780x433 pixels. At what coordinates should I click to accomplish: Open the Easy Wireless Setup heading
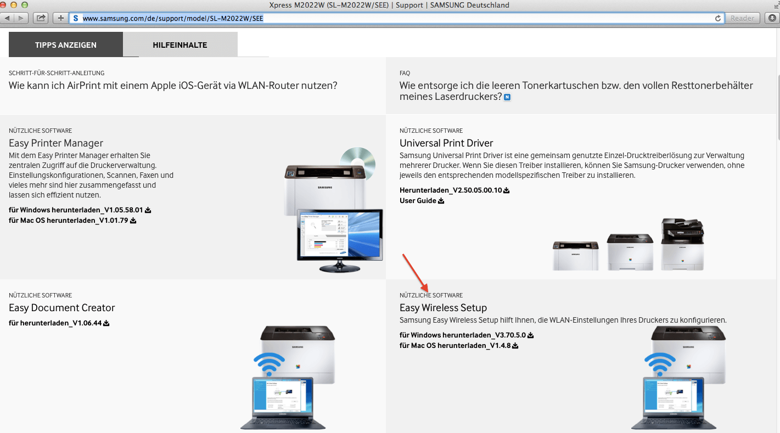point(444,308)
